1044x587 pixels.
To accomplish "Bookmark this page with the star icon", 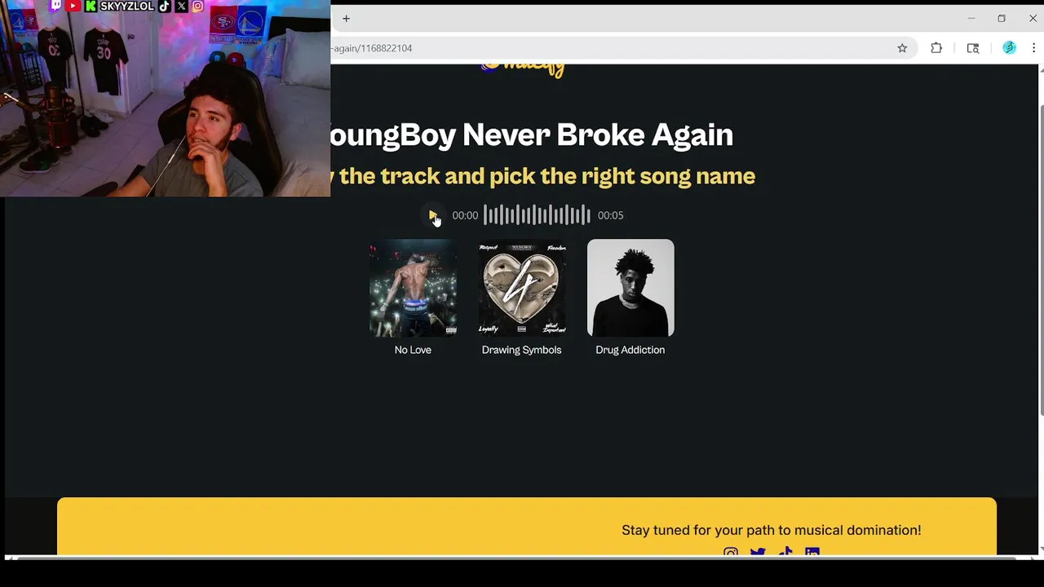I will [x=902, y=48].
